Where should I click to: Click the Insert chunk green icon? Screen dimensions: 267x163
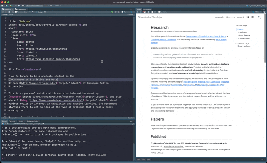tap(112, 12)
